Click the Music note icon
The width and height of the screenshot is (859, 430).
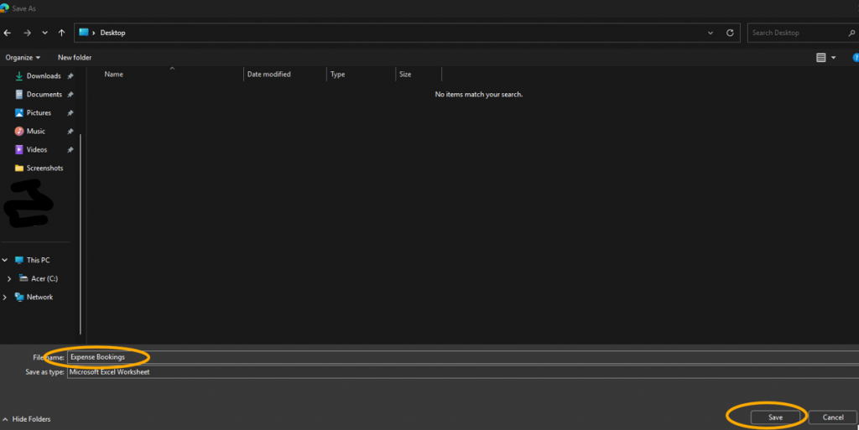pos(19,132)
